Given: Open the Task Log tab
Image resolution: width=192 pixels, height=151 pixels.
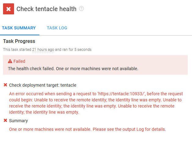Looking at the screenshot, I should (57, 28).
